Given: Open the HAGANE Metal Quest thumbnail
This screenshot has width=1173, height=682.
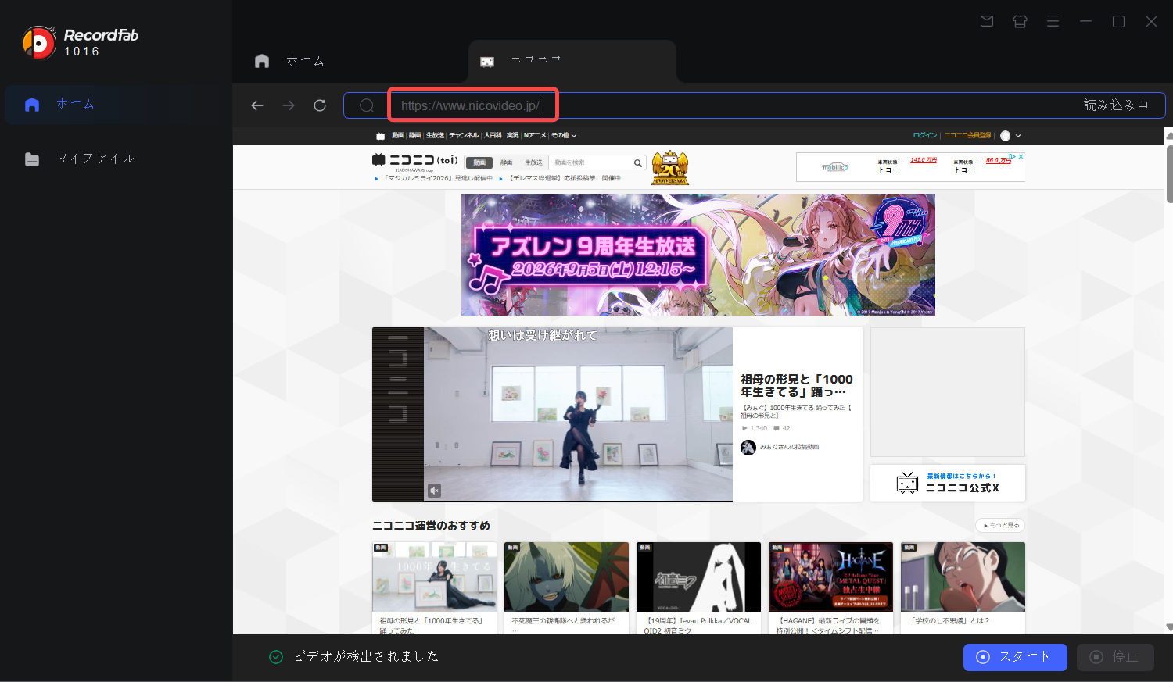Looking at the screenshot, I should [x=830, y=577].
